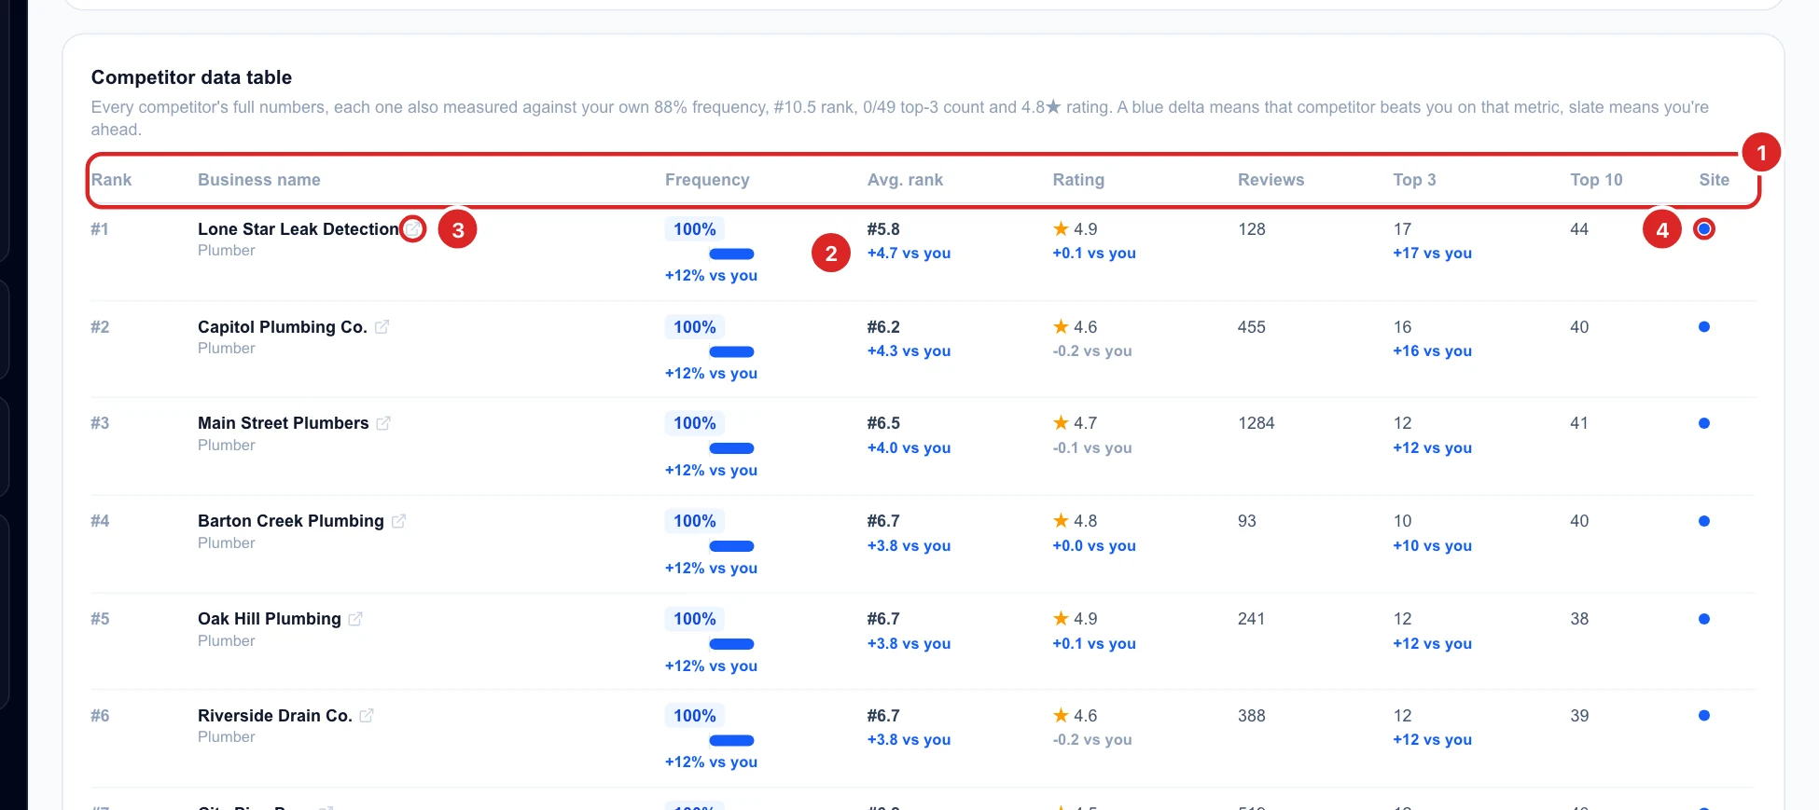
Task: Open external link icon beside Riverside Drain Co.
Action: pos(367,715)
